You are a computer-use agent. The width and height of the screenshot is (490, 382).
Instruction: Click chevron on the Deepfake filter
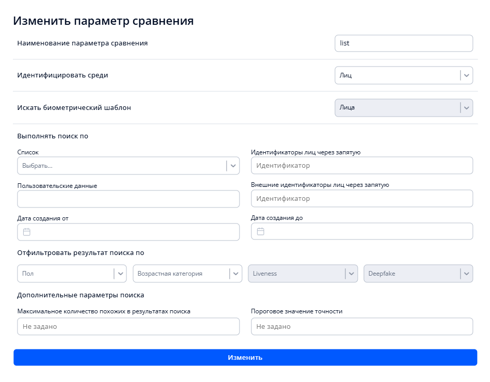[466, 273]
